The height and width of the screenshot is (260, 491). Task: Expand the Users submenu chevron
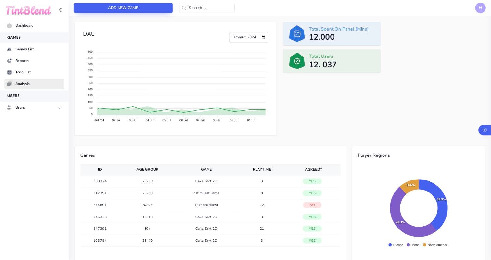pos(59,108)
